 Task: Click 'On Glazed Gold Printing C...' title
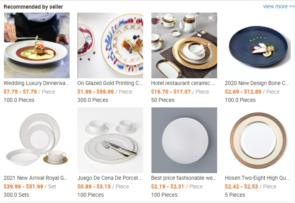110,83
